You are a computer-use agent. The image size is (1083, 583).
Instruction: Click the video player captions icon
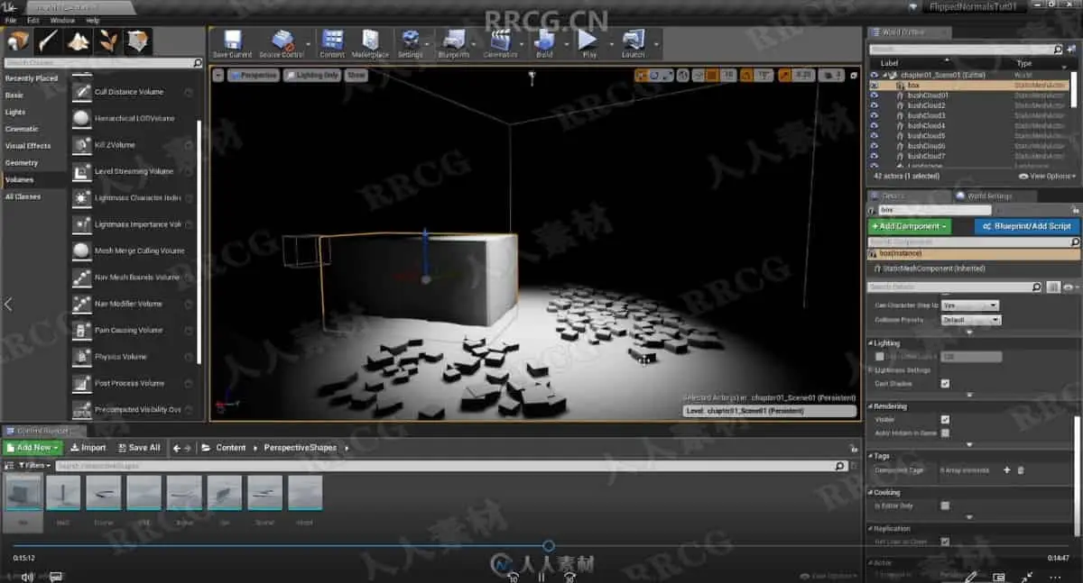(x=56, y=577)
